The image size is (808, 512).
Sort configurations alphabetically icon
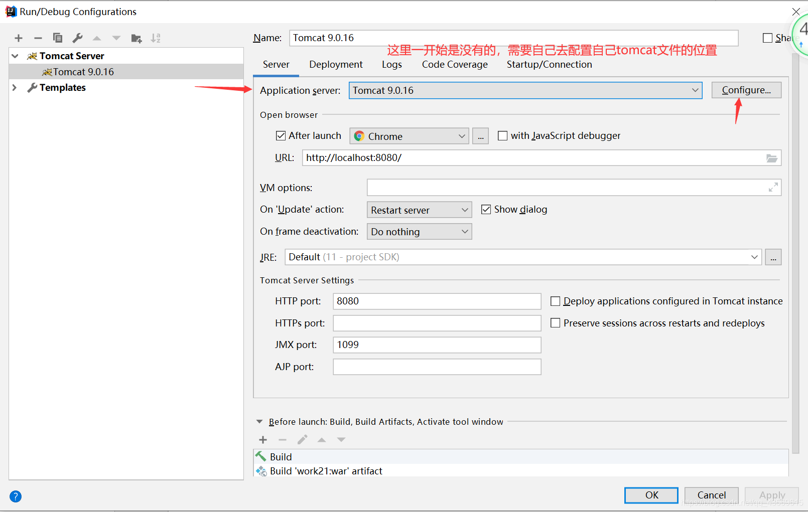click(156, 38)
